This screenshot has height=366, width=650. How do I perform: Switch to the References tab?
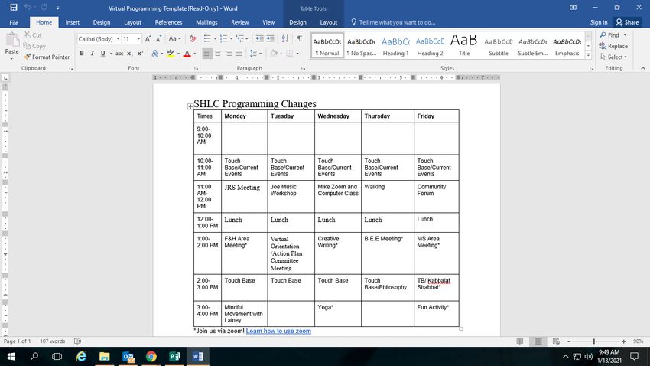(168, 22)
